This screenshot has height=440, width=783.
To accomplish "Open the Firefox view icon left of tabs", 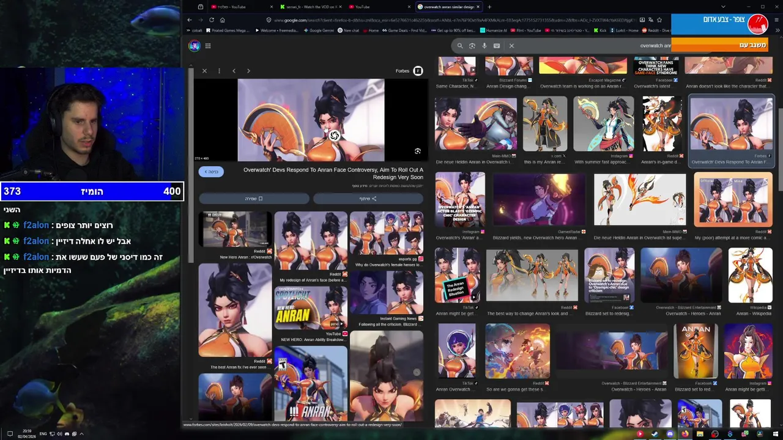I will tap(201, 7).
